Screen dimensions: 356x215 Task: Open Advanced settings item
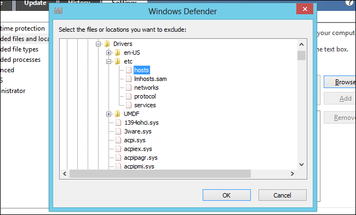[x=7, y=70]
